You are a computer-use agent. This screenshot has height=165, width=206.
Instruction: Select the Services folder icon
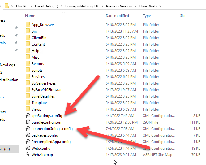28,77
